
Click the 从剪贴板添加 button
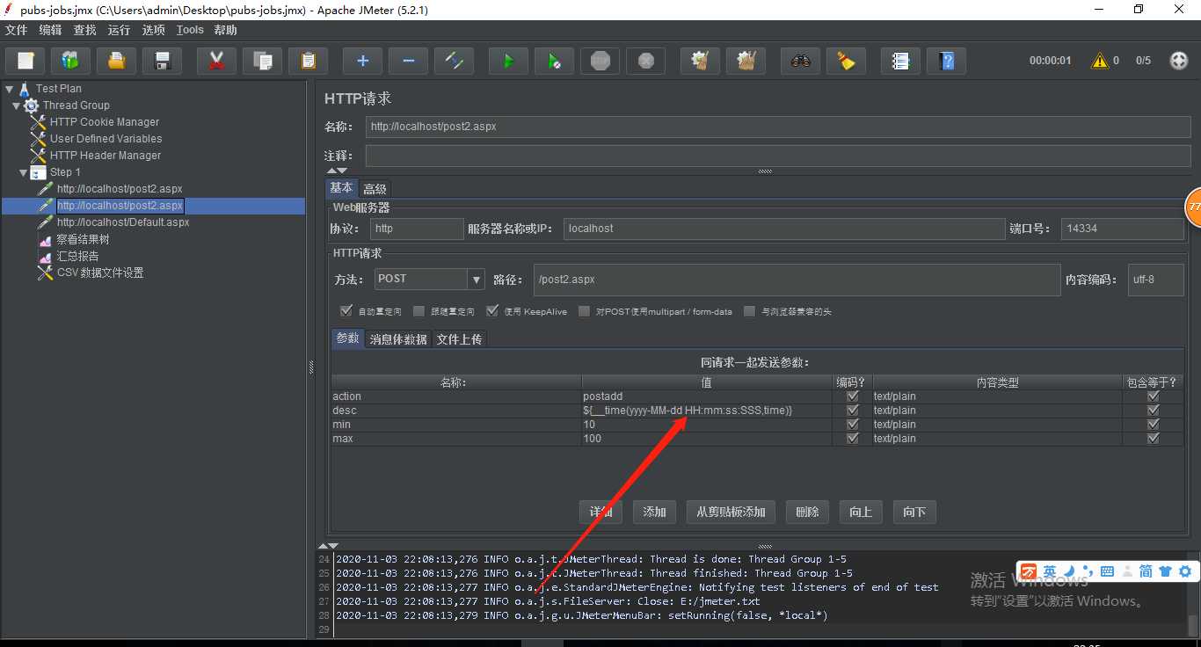point(731,512)
